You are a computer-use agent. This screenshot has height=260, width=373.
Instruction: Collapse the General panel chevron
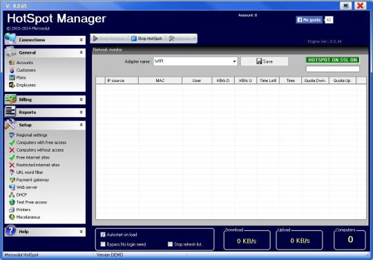pyautogui.click(x=81, y=52)
